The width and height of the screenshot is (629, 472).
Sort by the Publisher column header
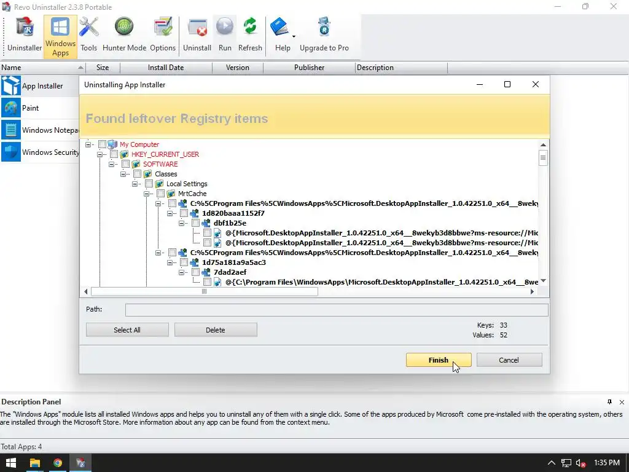[310, 68]
